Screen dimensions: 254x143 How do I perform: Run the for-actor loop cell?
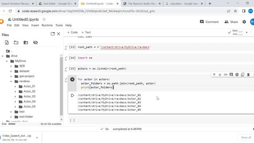coord(72,79)
